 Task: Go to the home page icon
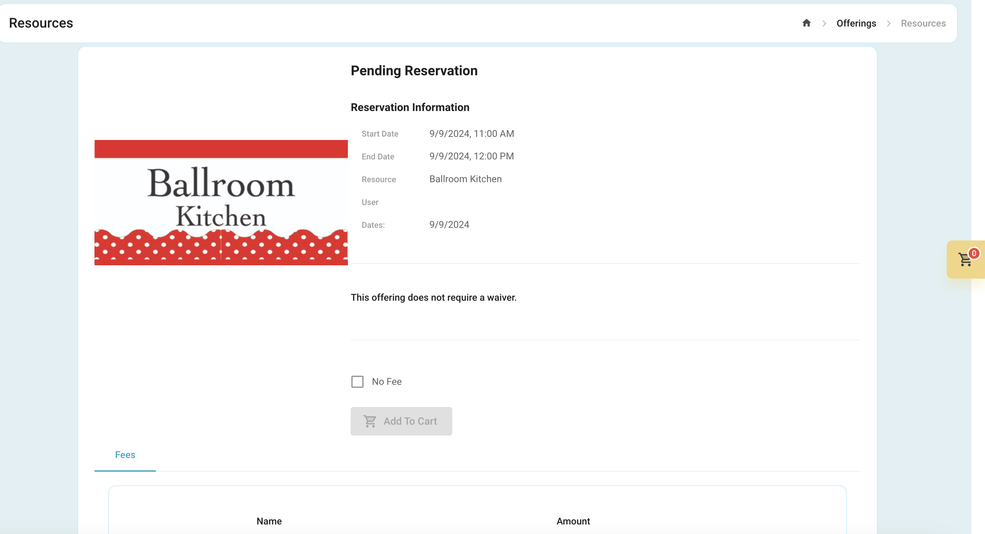pos(806,23)
